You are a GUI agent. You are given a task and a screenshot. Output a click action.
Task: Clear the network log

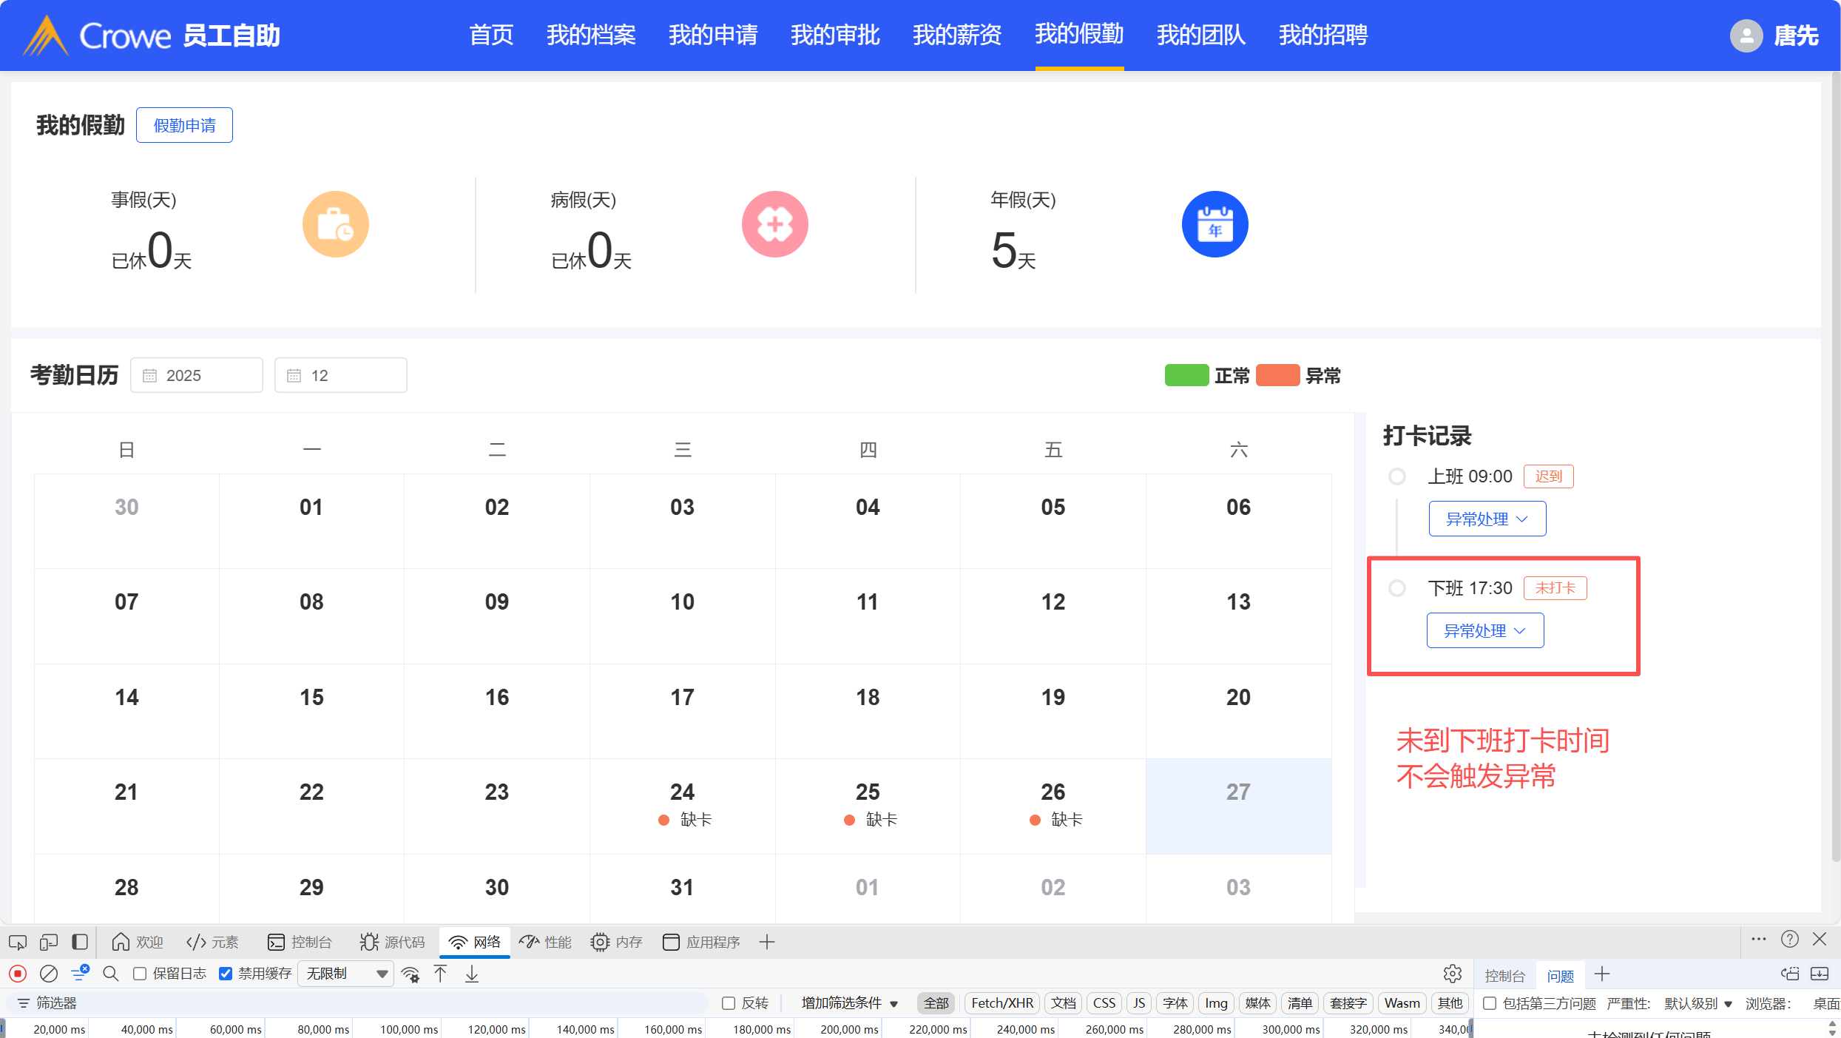pyautogui.click(x=49, y=974)
